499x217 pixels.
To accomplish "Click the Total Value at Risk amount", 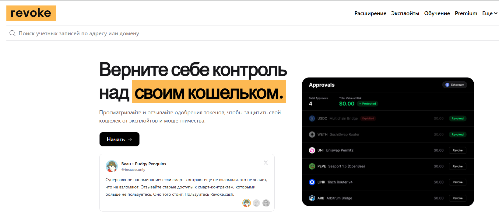I will [x=347, y=104].
